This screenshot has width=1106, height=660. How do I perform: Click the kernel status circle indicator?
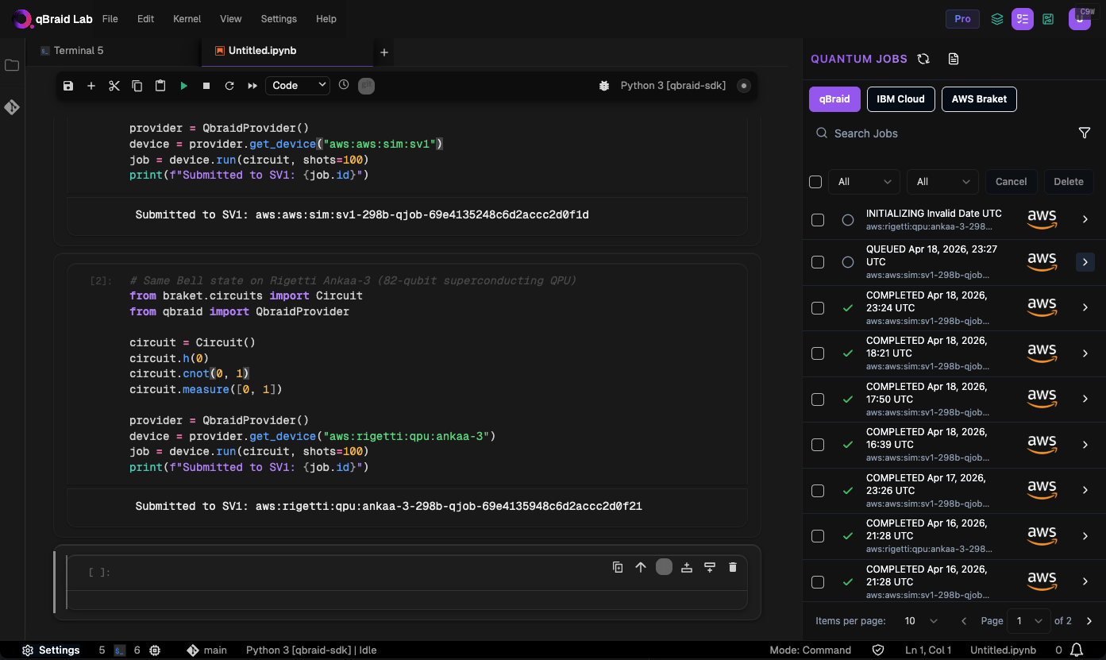(x=744, y=85)
